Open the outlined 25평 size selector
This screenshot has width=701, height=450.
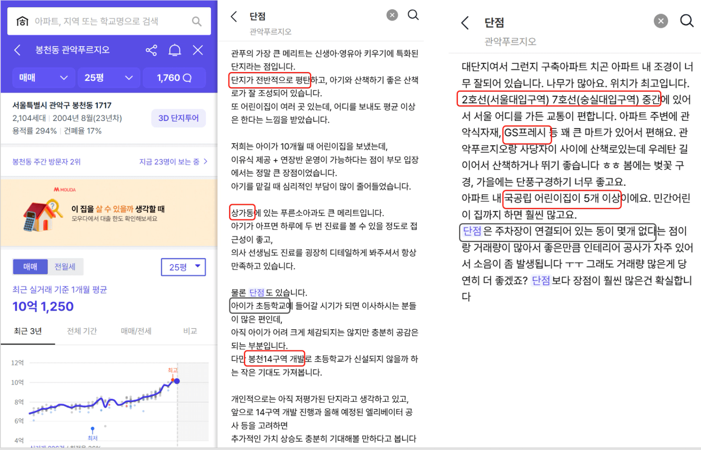[x=183, y=267]
